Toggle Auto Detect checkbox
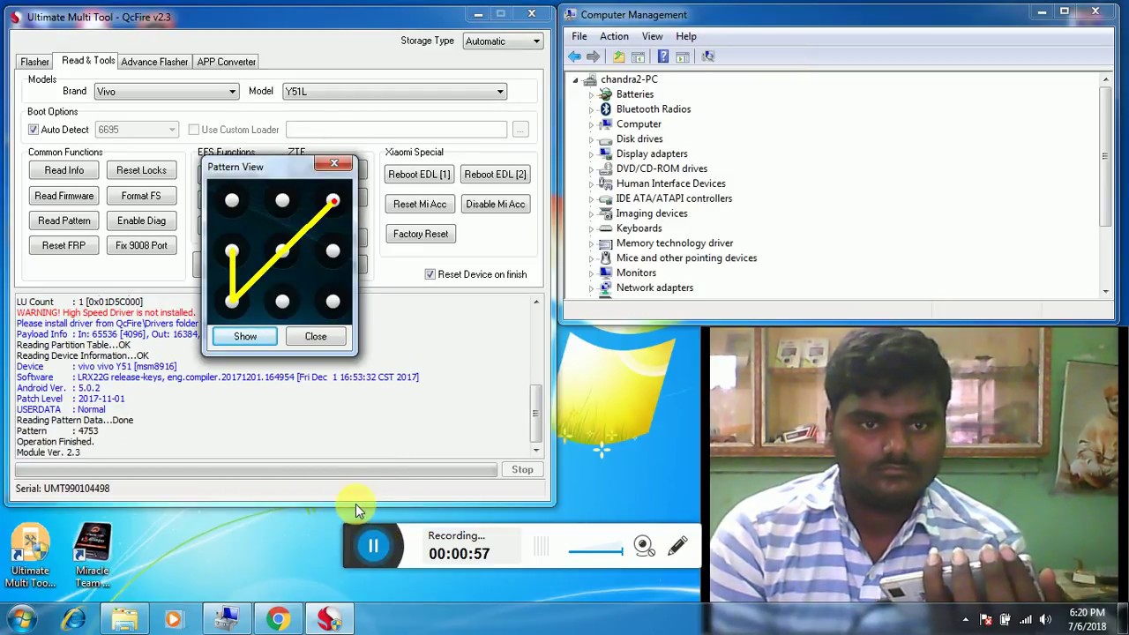 34,130
